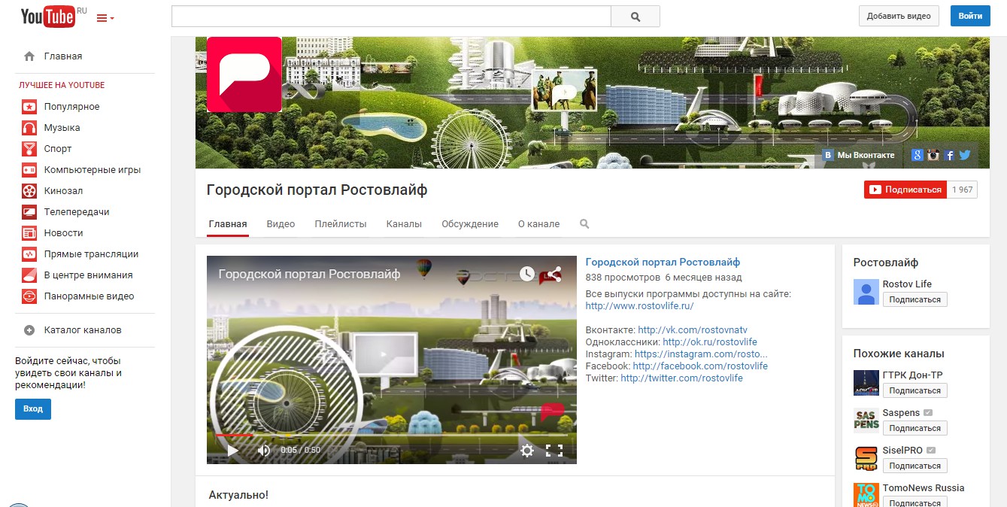Click the video progress bar
Viewport: 1007px width, 507px height.
pyautogui.click(x=392, y=435)
